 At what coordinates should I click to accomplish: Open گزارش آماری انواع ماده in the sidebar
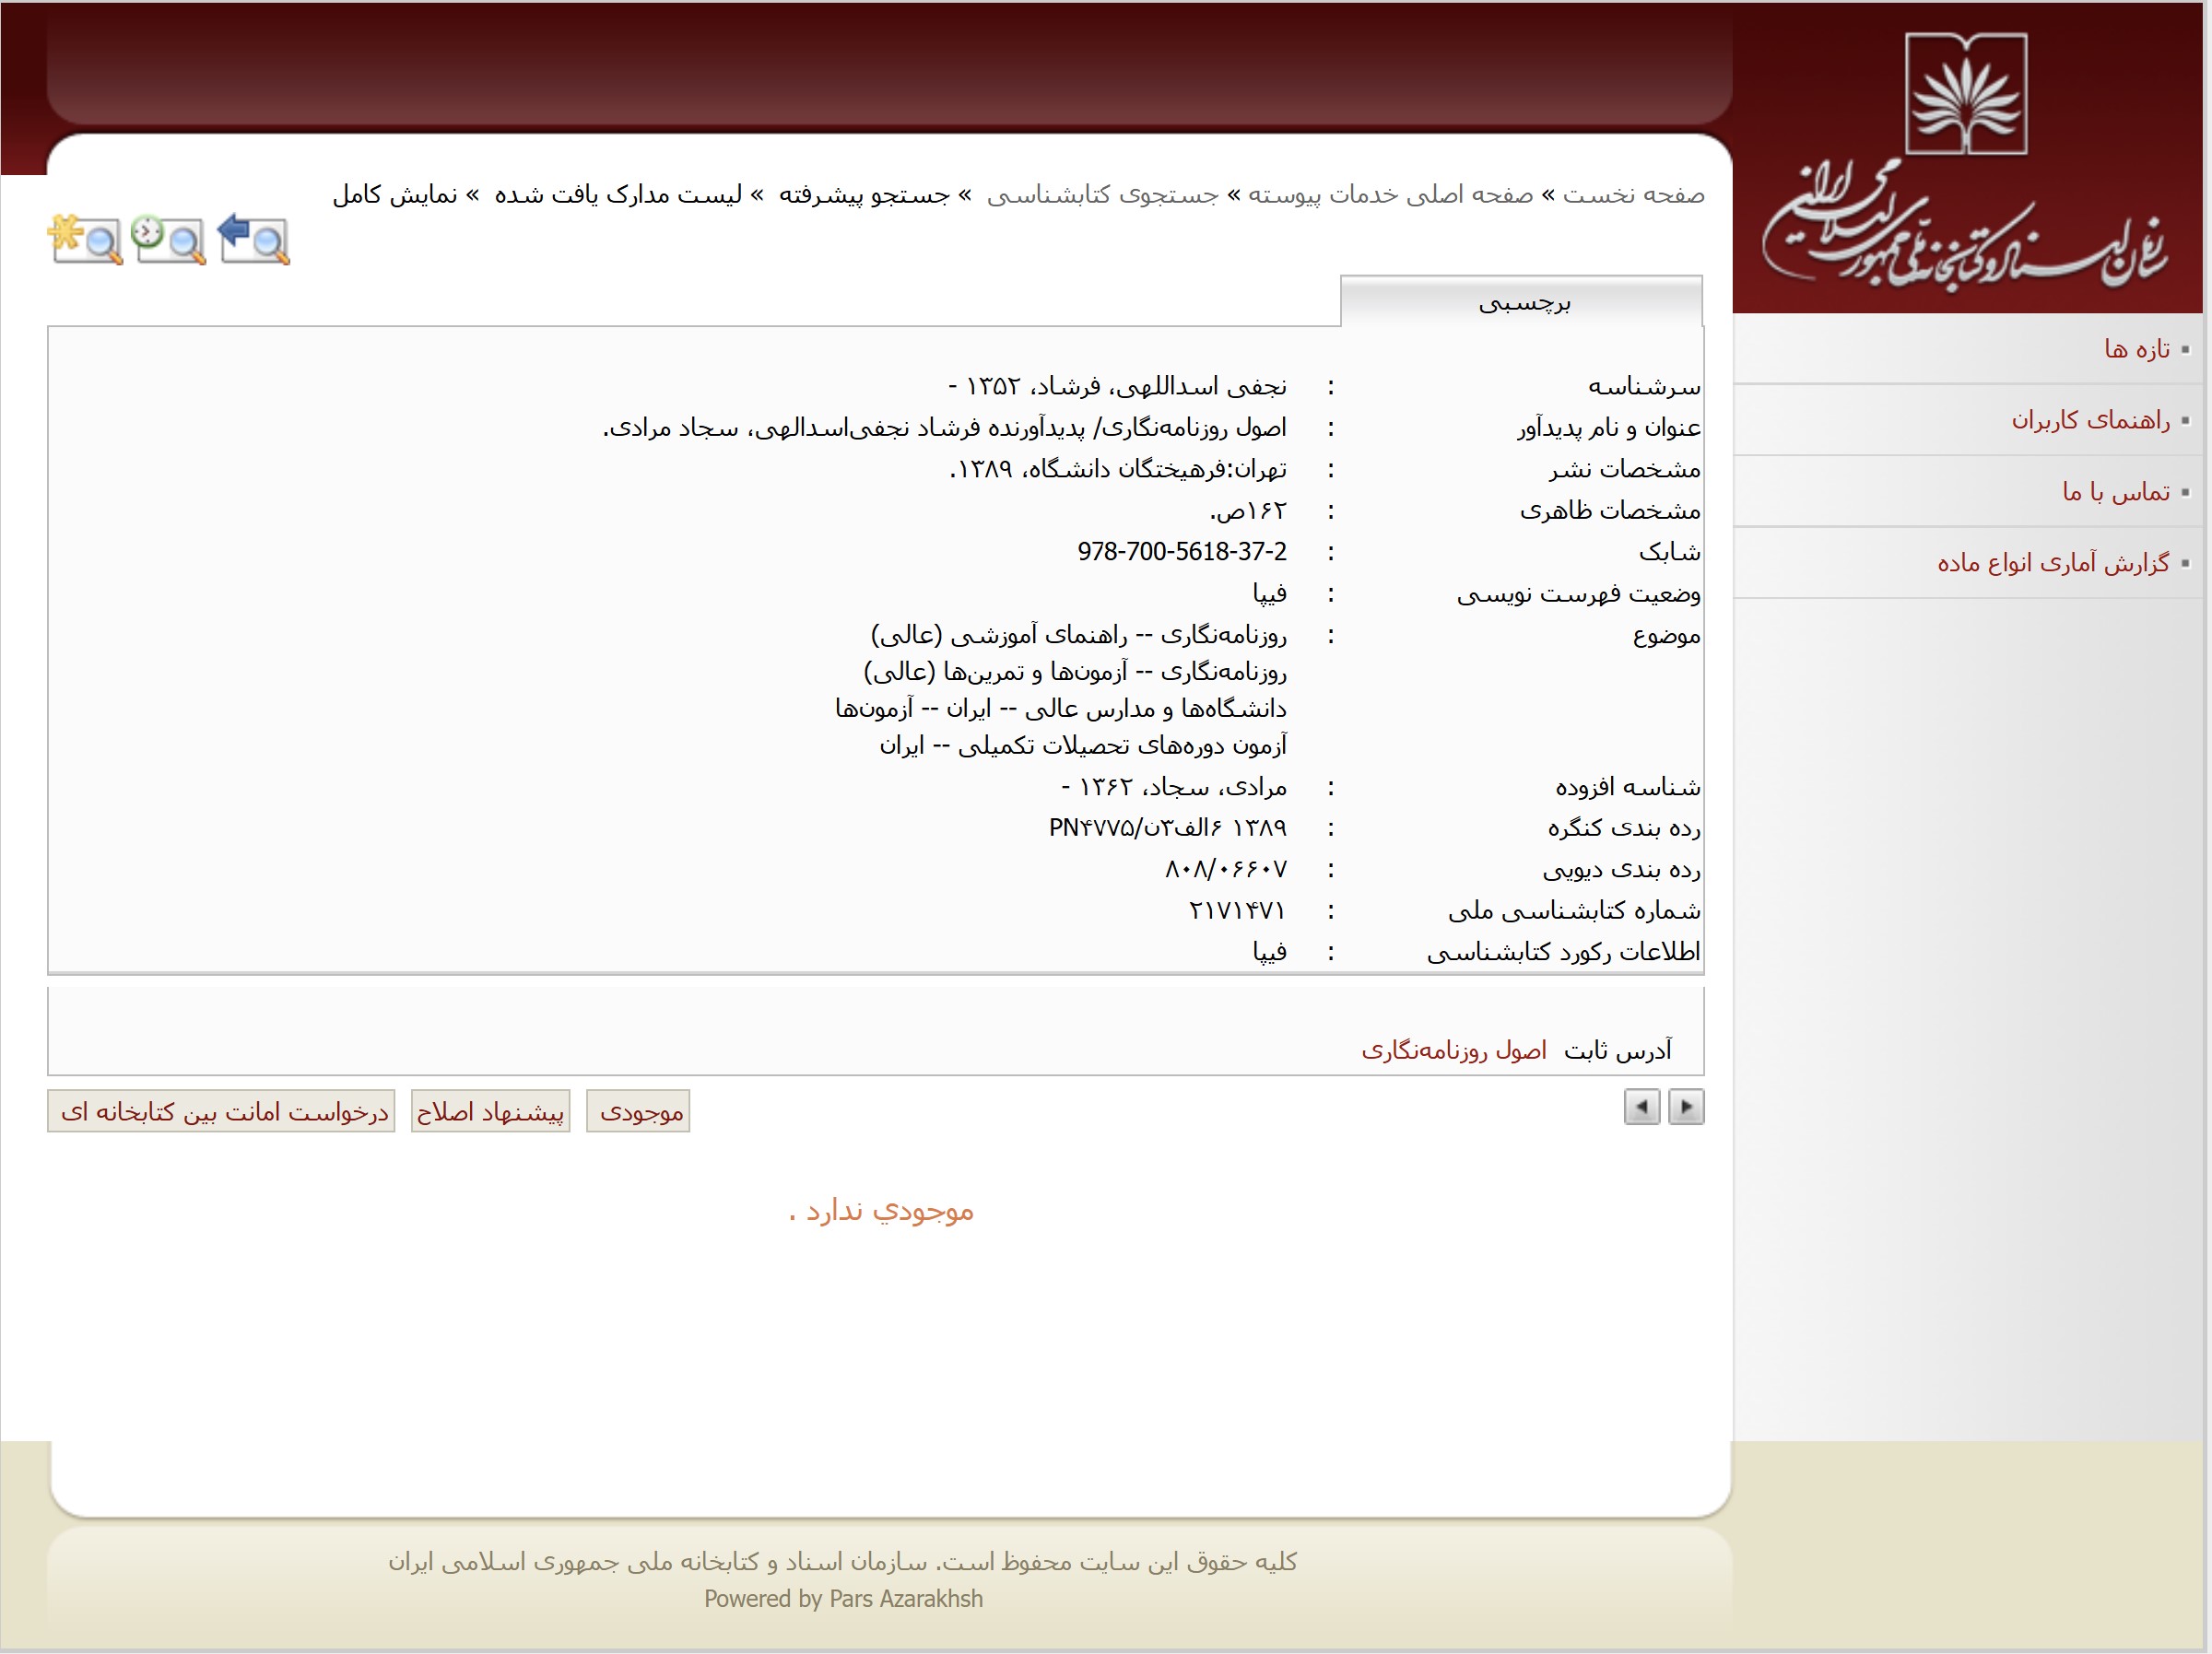(2053, 563)
